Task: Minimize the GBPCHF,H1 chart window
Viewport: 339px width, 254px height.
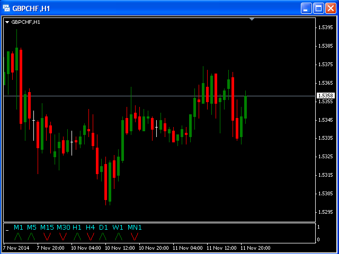Action: tap(307, 8)
